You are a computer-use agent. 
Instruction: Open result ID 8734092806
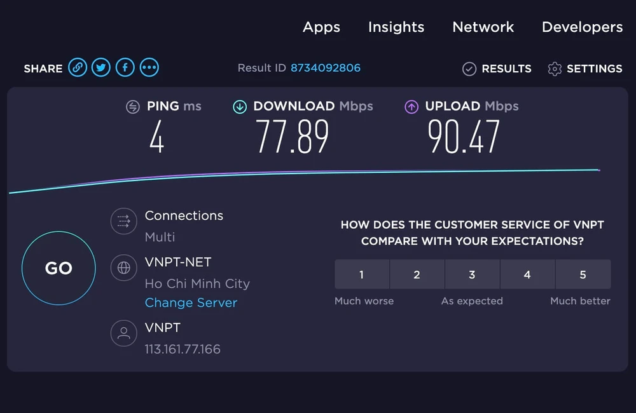(326, 67)
